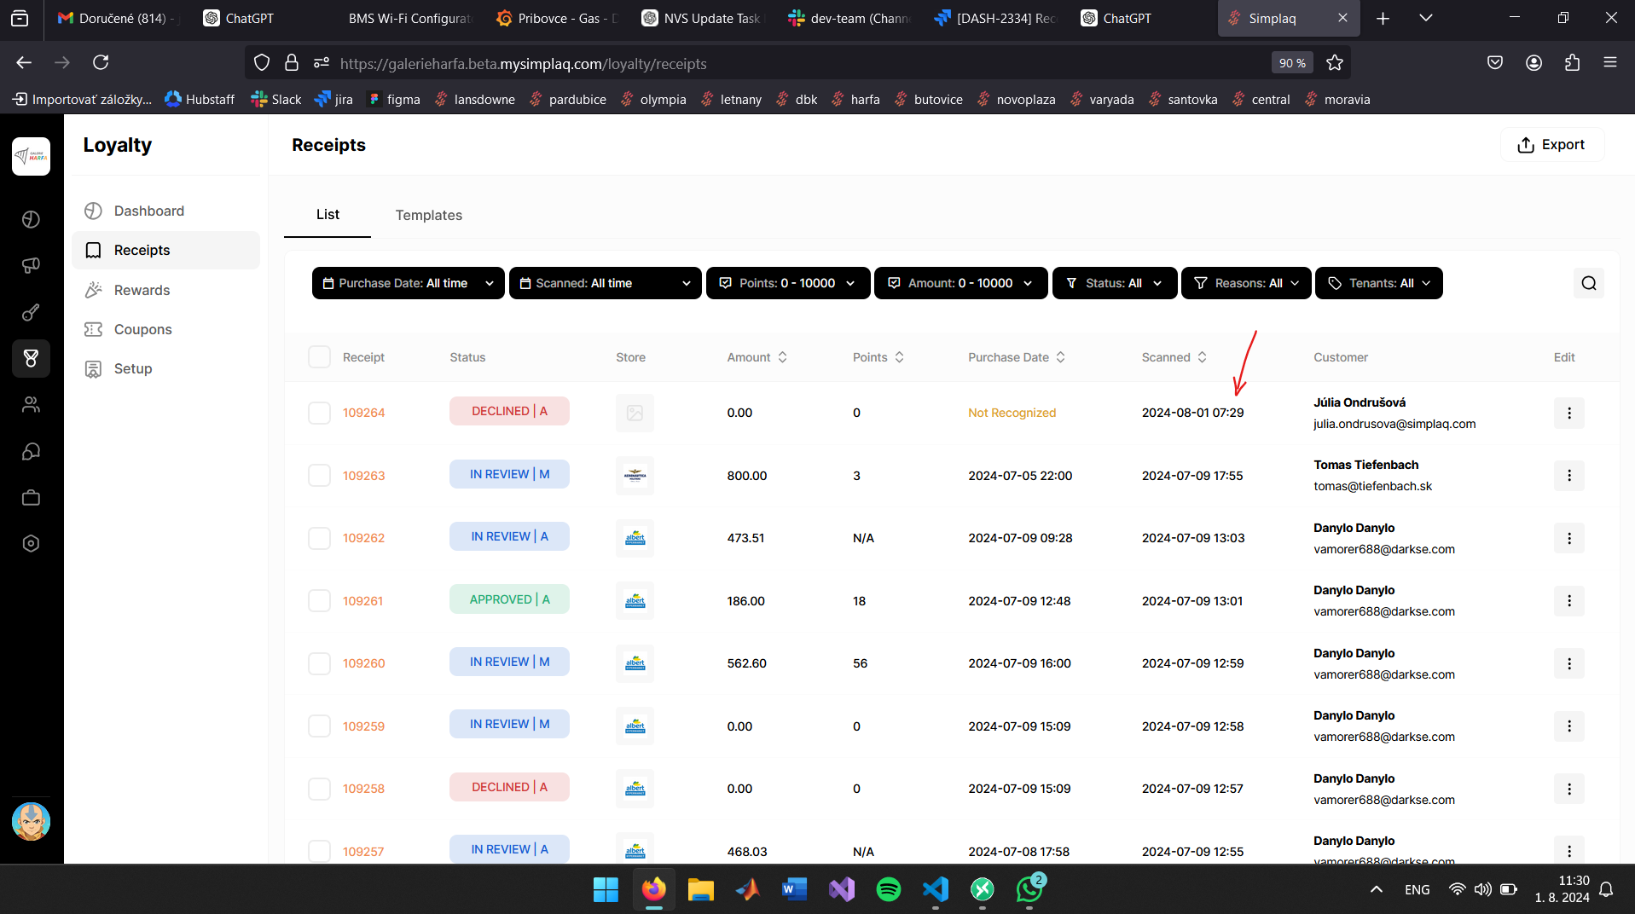Expand the Tenants: All filter dropdown
This screenshot has width=1635, height=914.
point(1378,283)
